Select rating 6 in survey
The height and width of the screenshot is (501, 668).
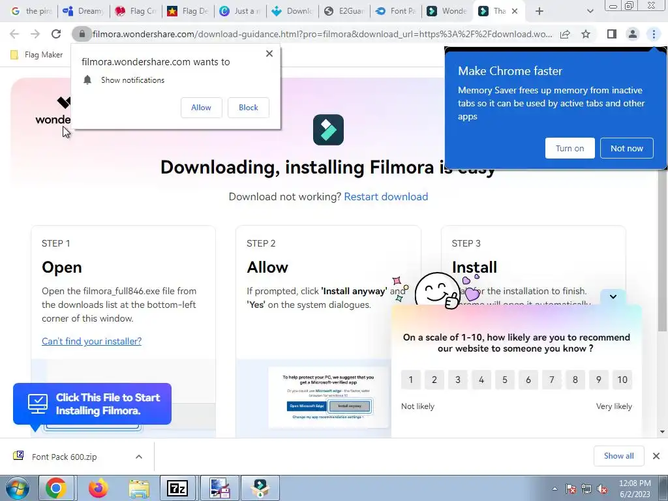528,380
